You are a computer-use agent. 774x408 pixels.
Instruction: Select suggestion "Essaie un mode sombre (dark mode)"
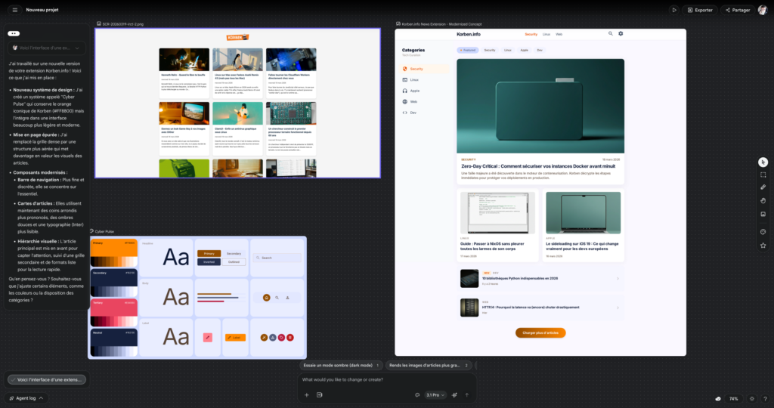pyautogui.click(x=339, y=365)
